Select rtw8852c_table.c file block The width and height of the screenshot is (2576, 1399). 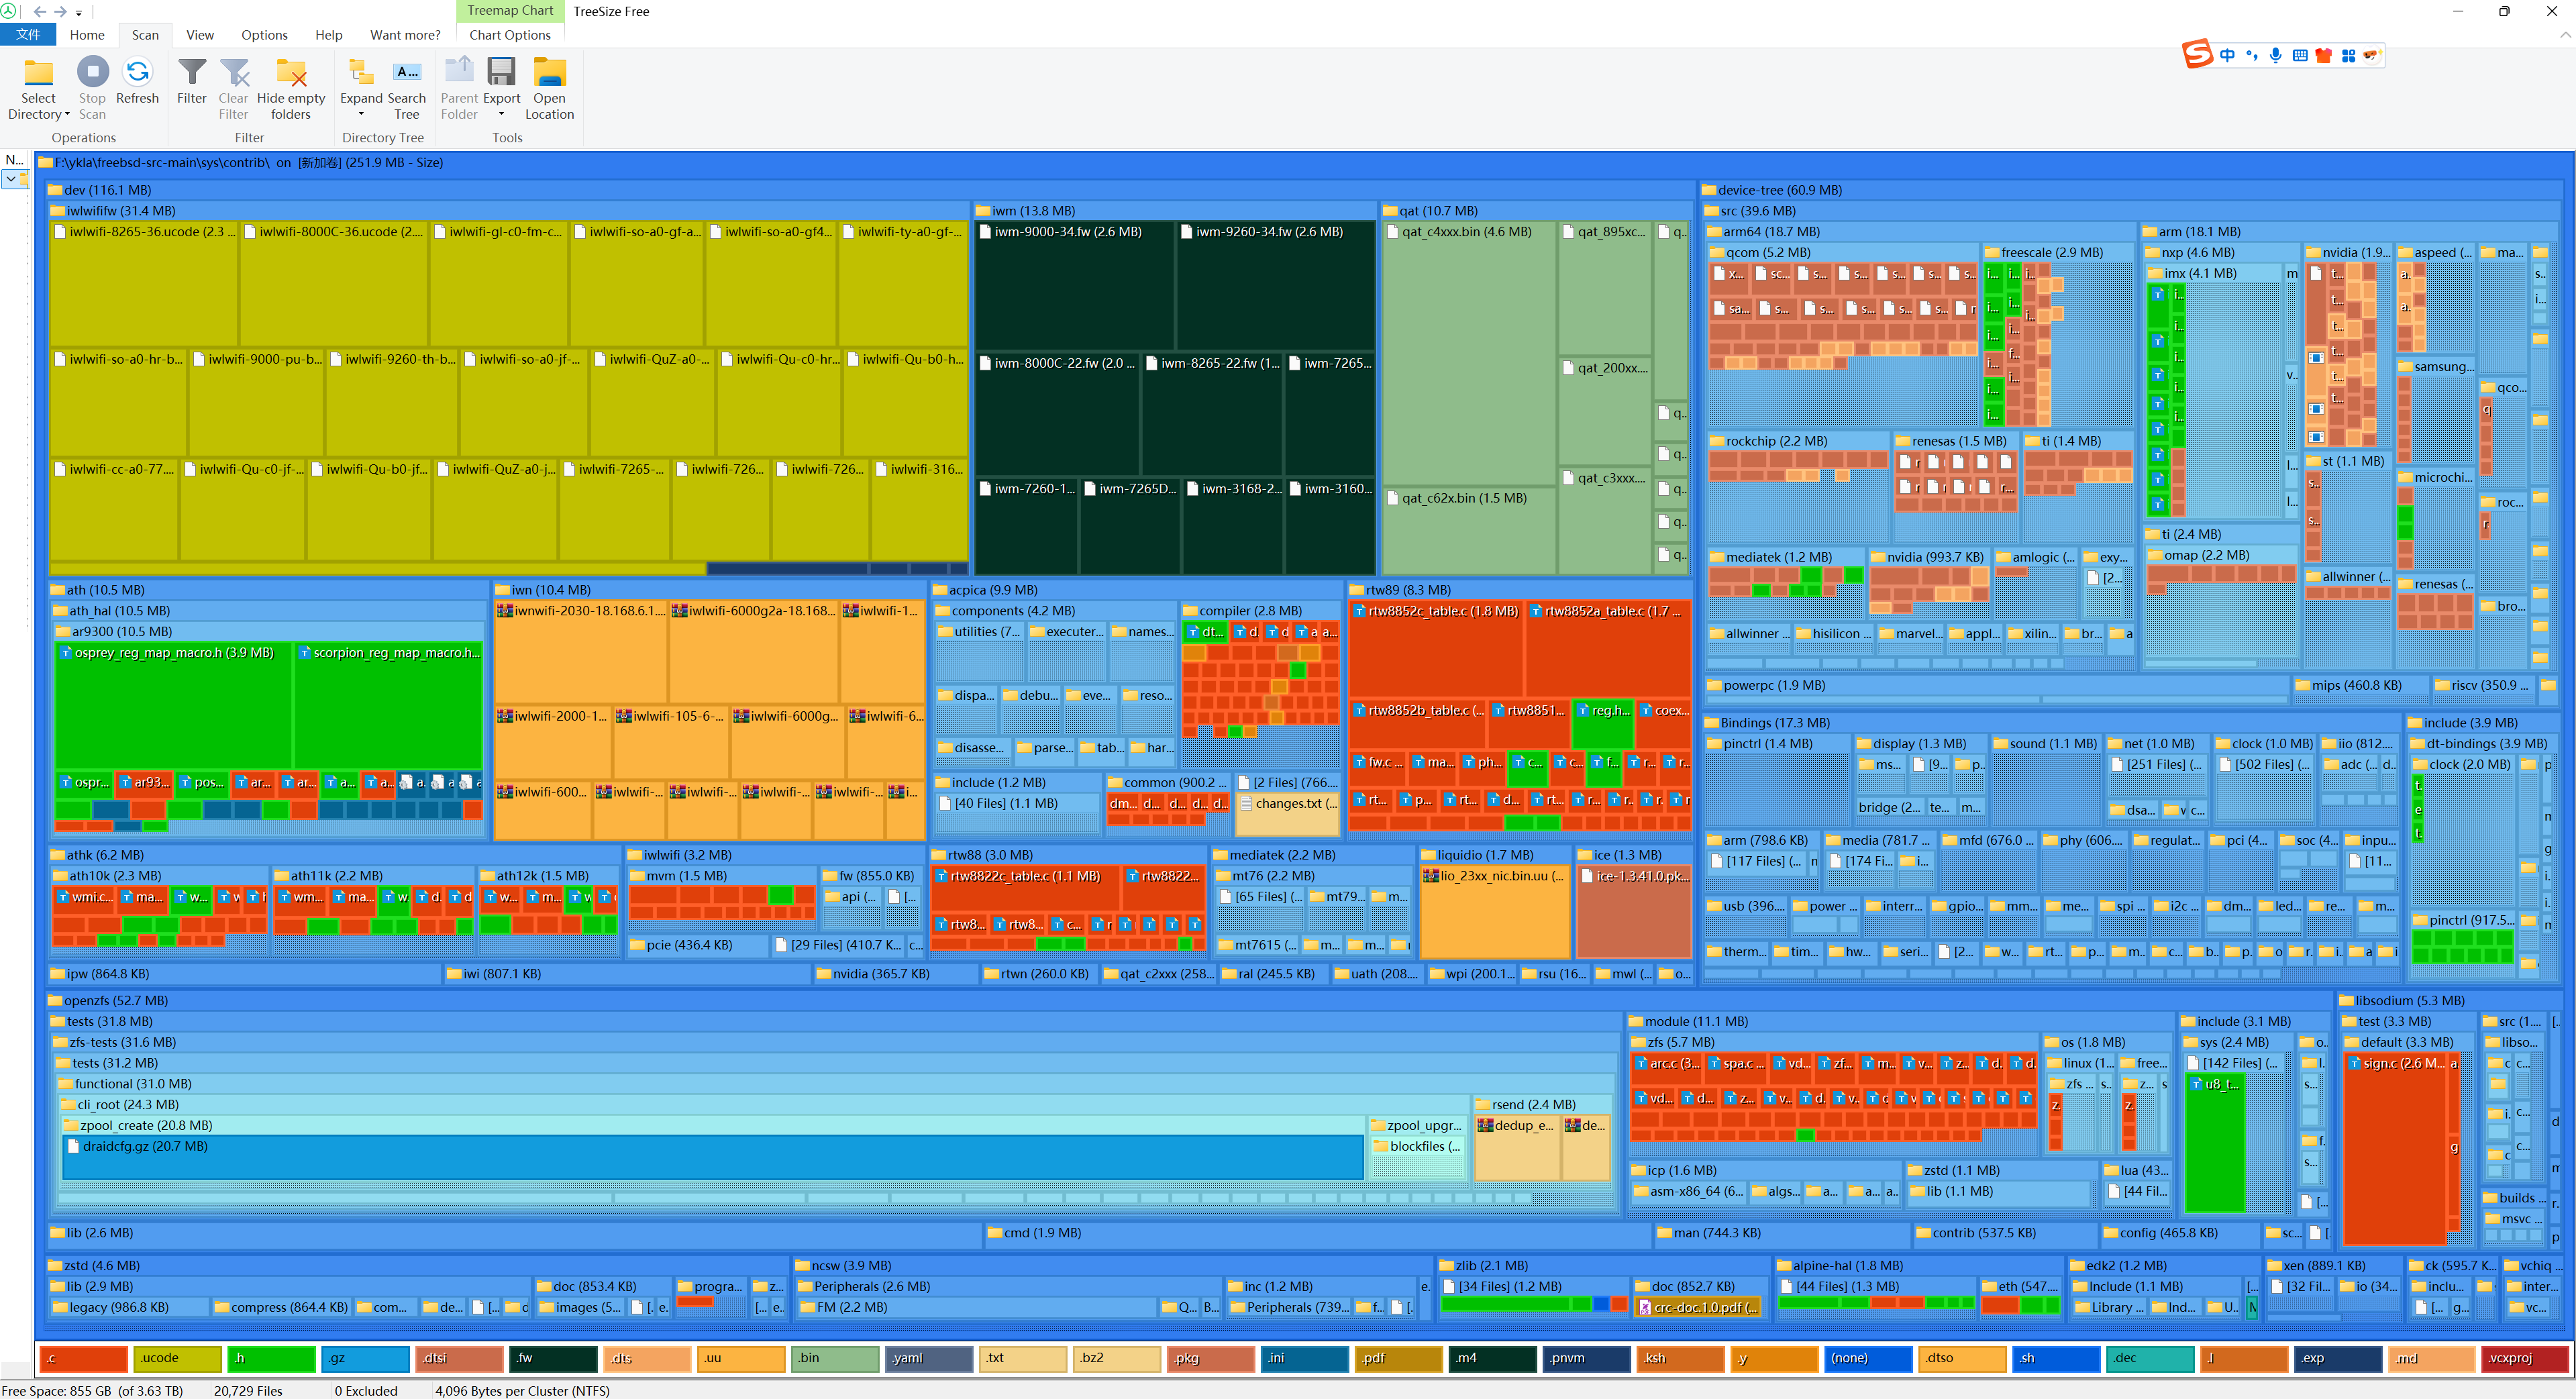click(x=1436, y=649)
